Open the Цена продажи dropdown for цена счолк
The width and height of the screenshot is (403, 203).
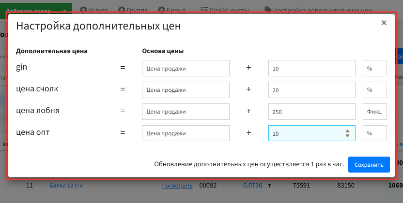tap(186, 90)
